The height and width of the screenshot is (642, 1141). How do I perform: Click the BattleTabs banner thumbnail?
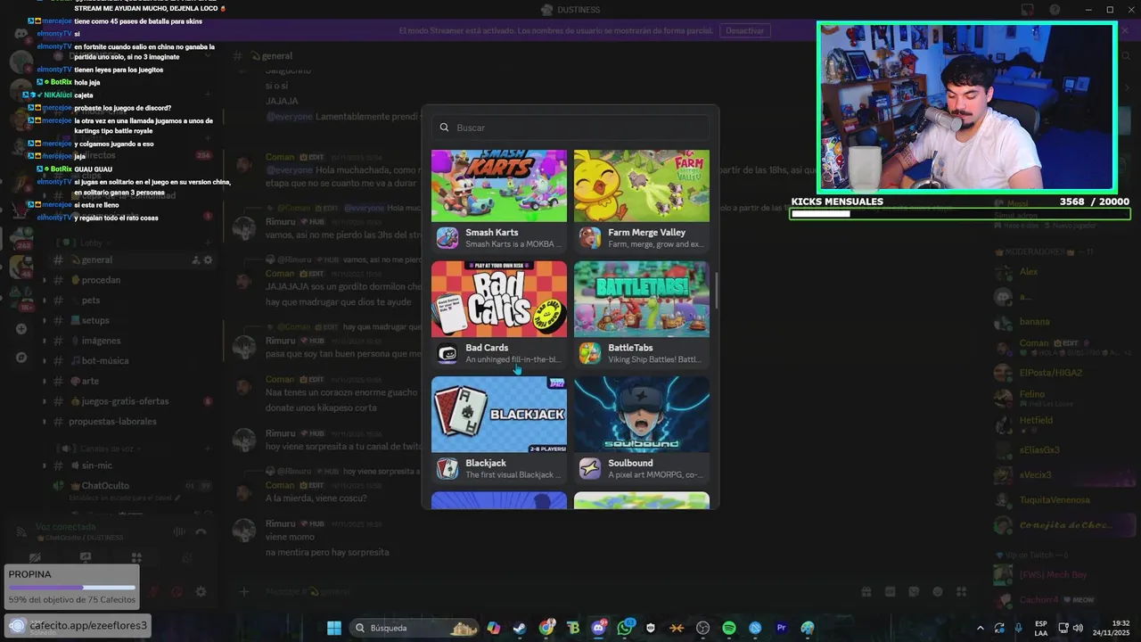coord(642,299)
